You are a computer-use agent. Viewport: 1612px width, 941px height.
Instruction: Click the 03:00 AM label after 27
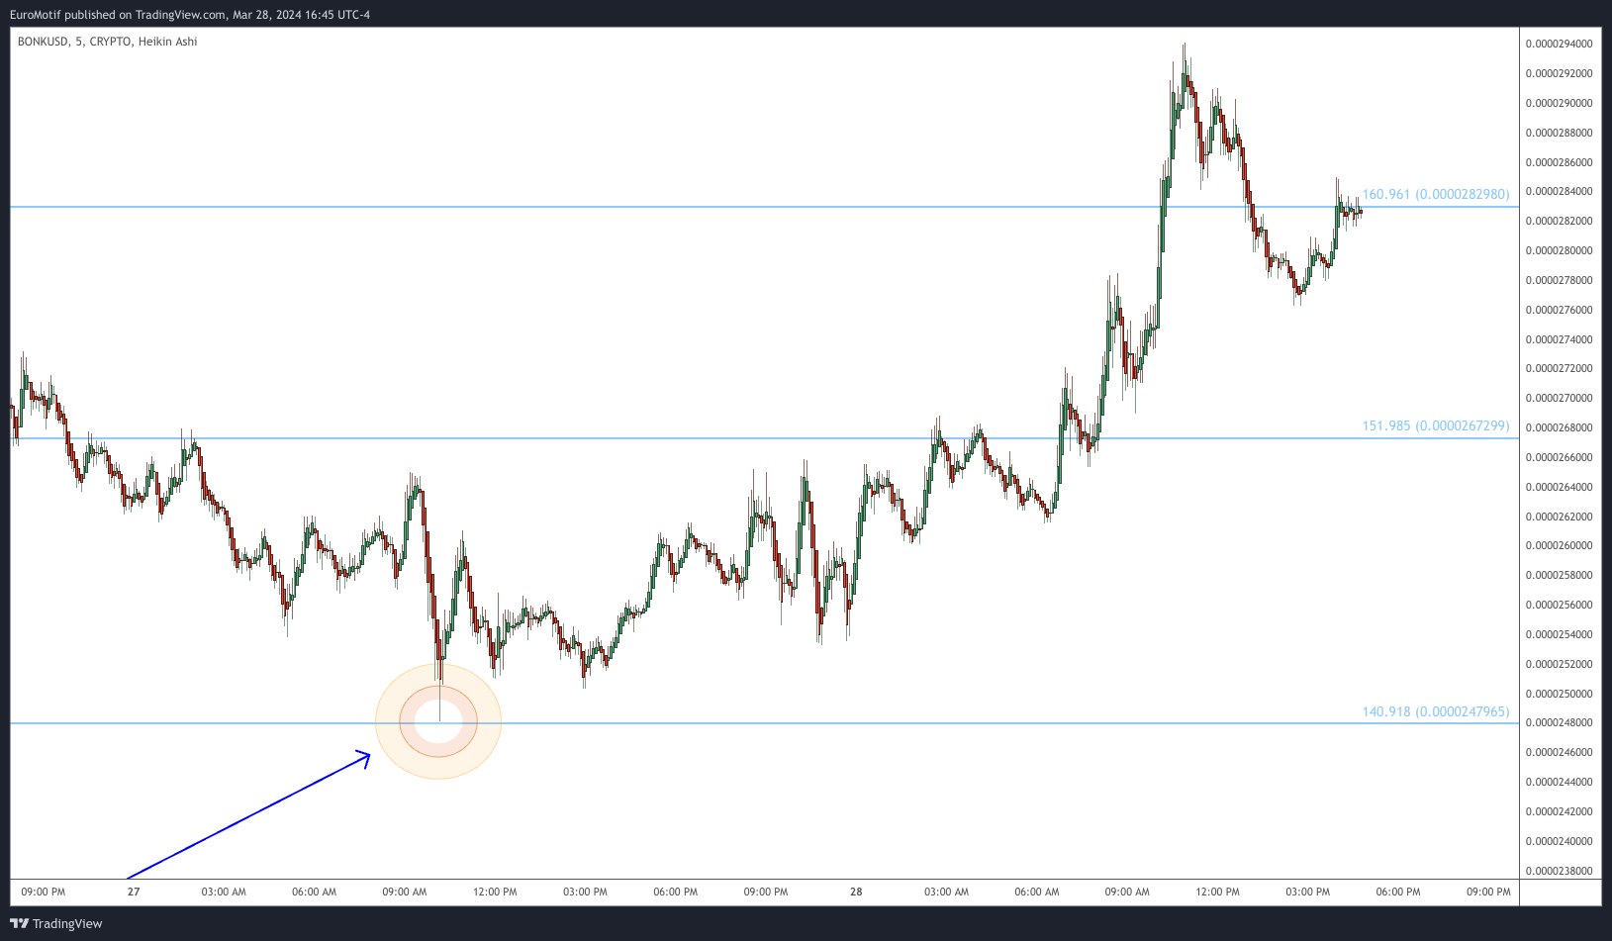click(x=224, y=892)
